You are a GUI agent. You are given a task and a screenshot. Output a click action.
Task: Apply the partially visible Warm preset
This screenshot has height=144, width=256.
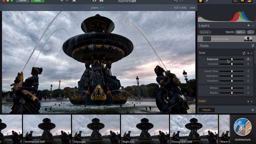point(224,129)
